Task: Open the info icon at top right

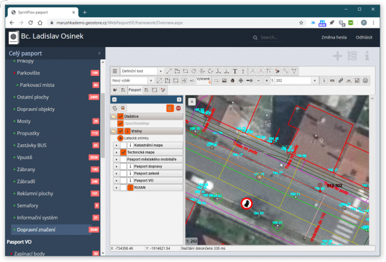Action: pyautogui.click(x=366, y=56)
